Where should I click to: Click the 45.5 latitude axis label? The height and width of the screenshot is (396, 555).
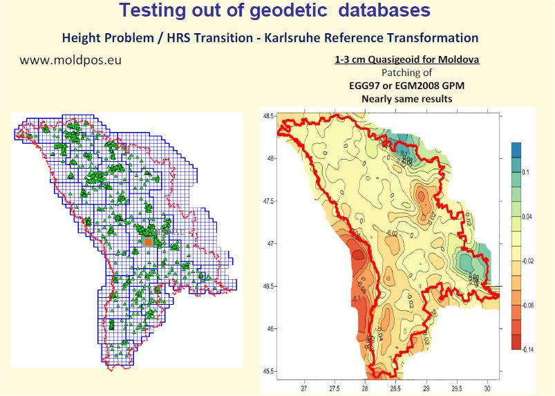coord(265,372)
